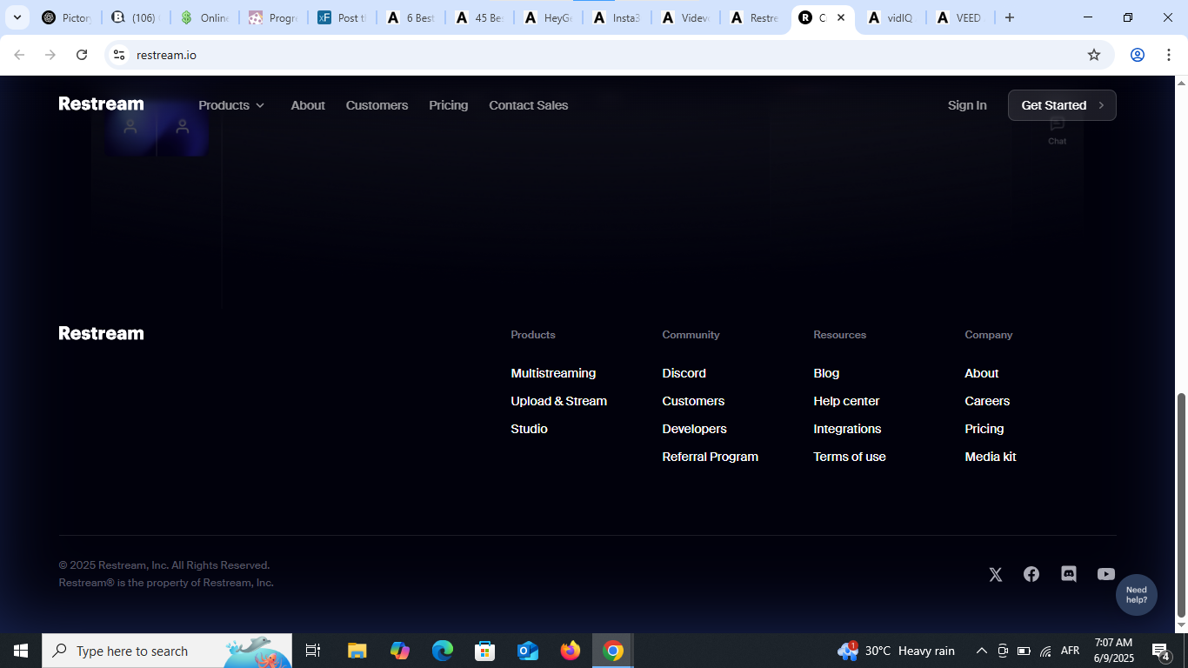Show hidden system tray icons

tap(982, 651)
